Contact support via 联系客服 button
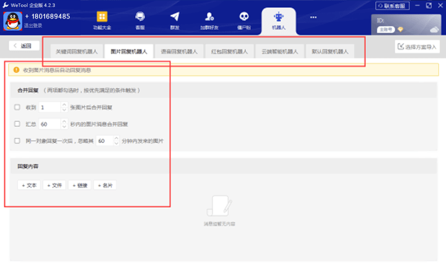Screen dimensions: 446x268 pyautogui.click(x=392, y=6)
